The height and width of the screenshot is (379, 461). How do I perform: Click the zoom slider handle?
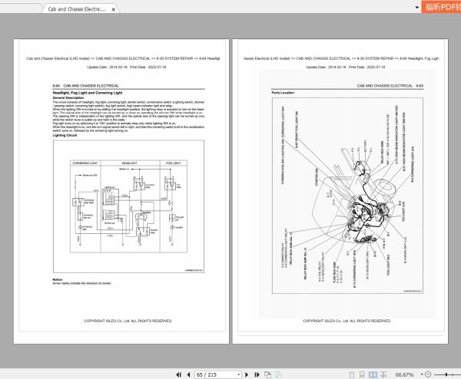pyautogui.click(x=446, y=374)
